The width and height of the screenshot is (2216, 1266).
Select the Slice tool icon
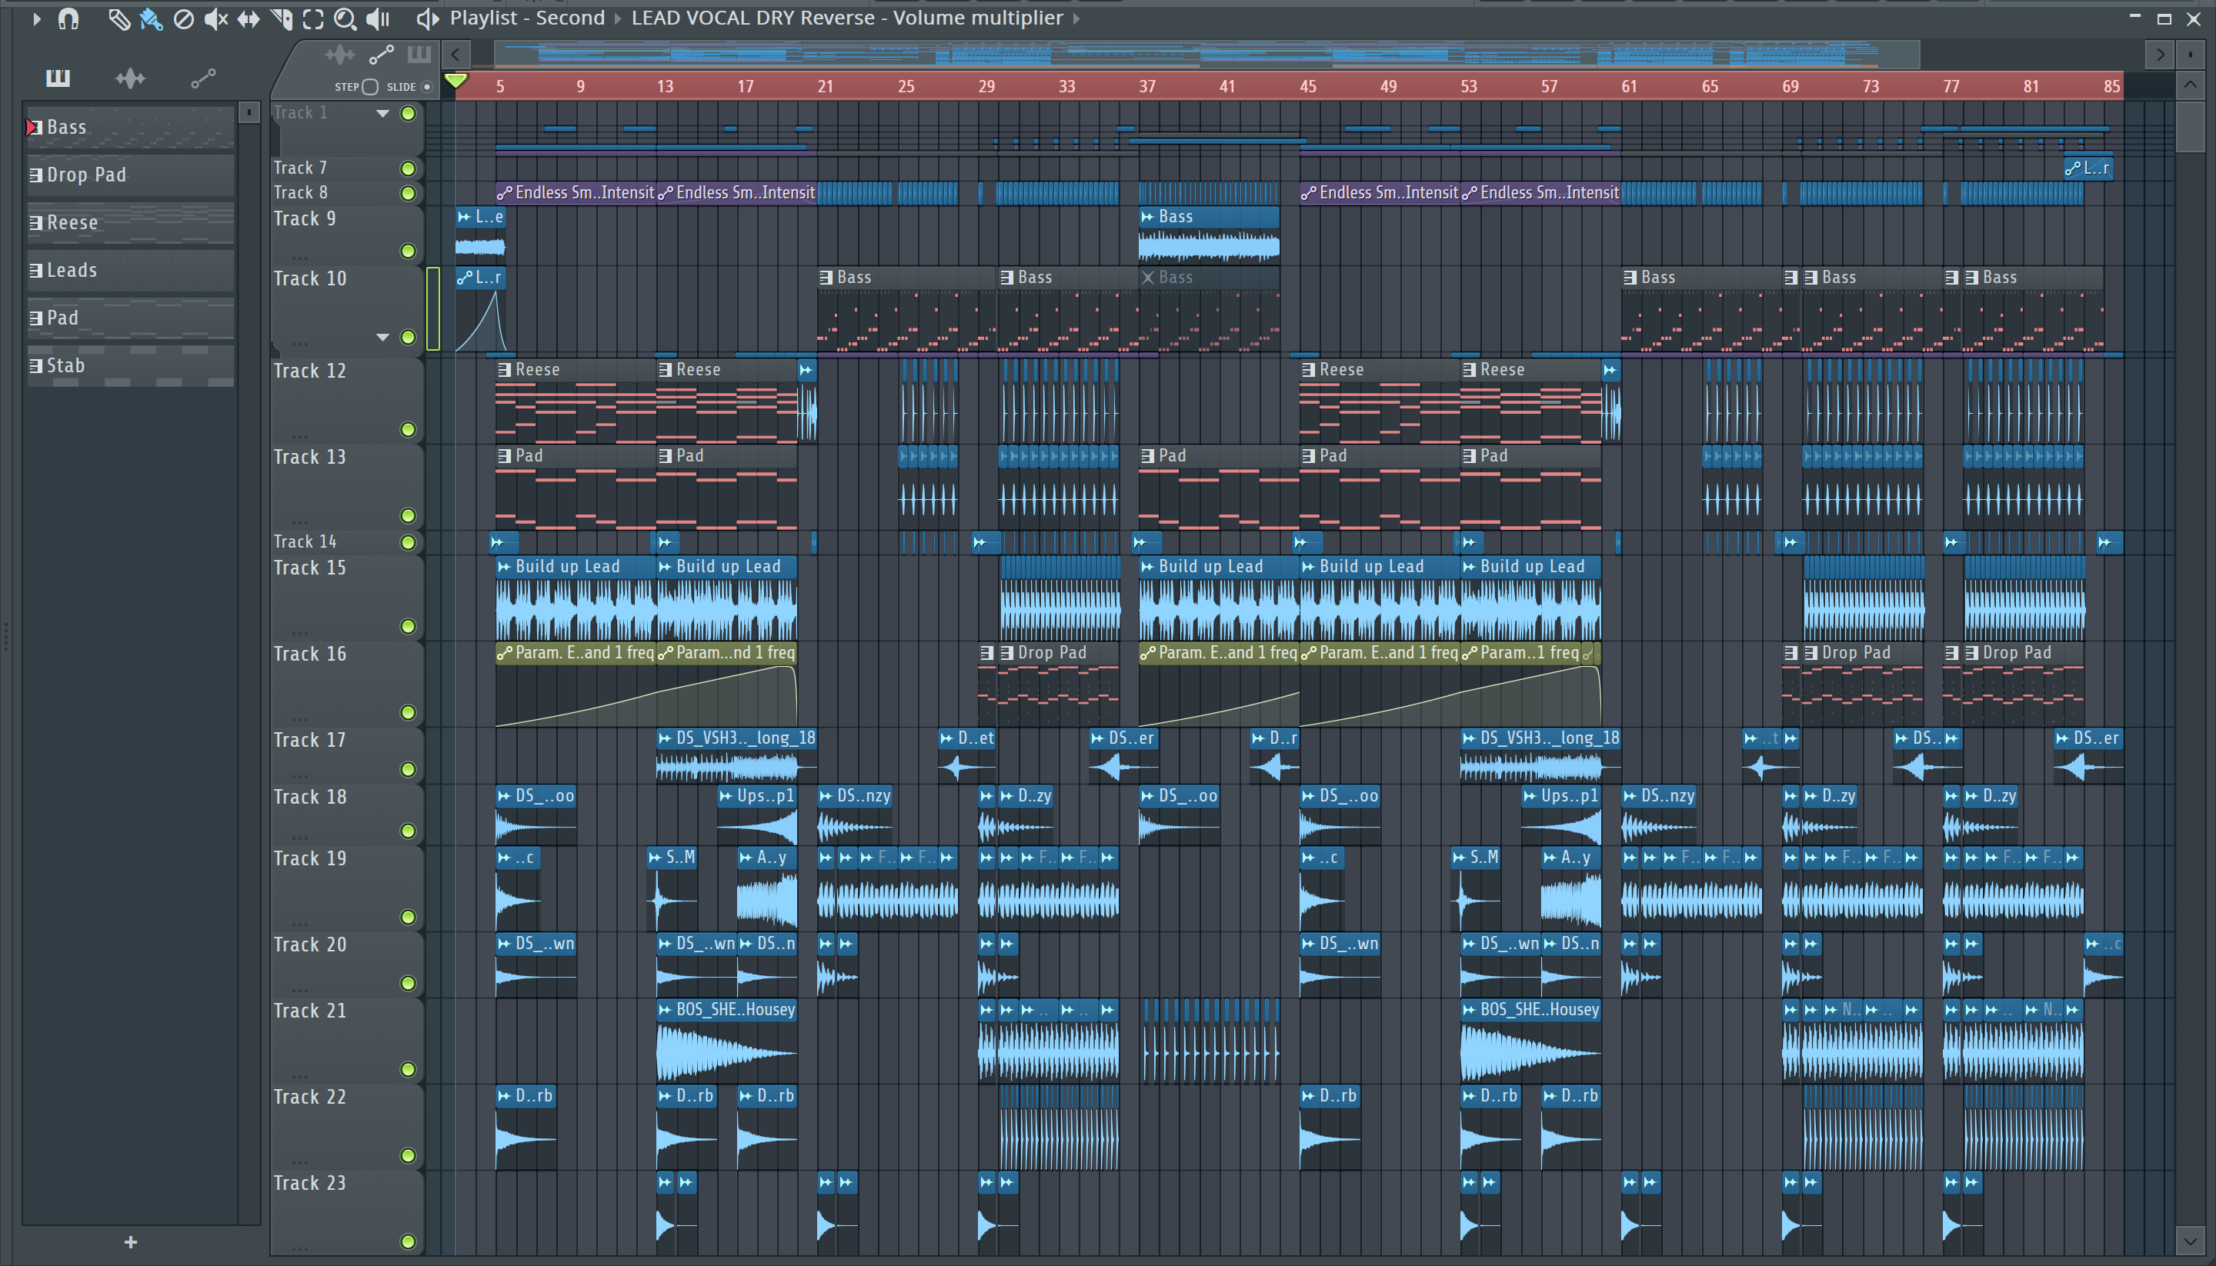[281, 18]
